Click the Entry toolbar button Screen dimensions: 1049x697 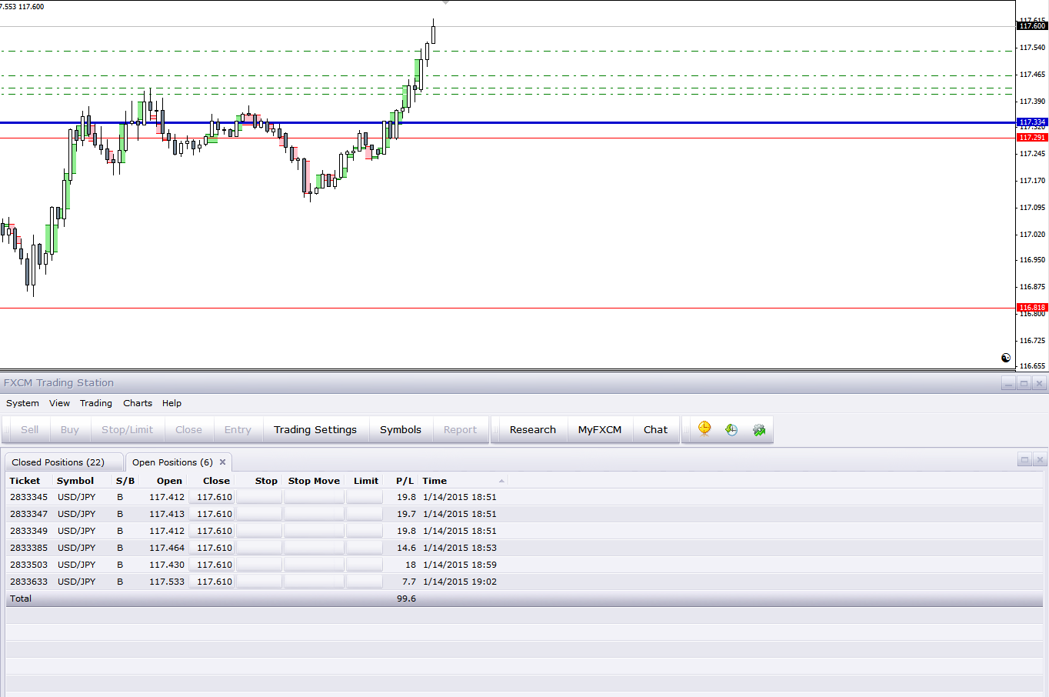(x=238, y=430)
